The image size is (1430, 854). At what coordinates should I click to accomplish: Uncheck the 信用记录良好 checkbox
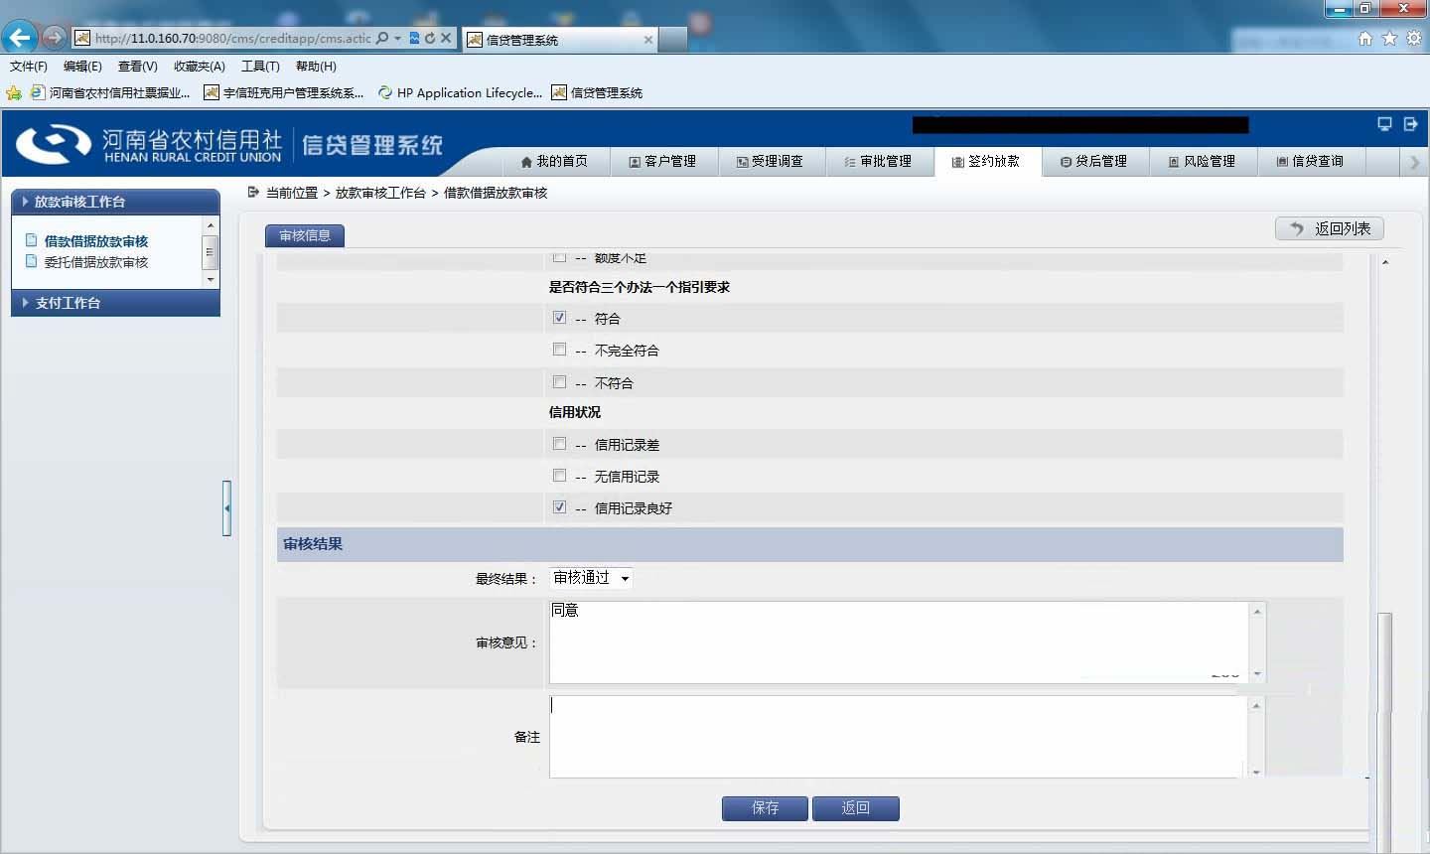559,507
